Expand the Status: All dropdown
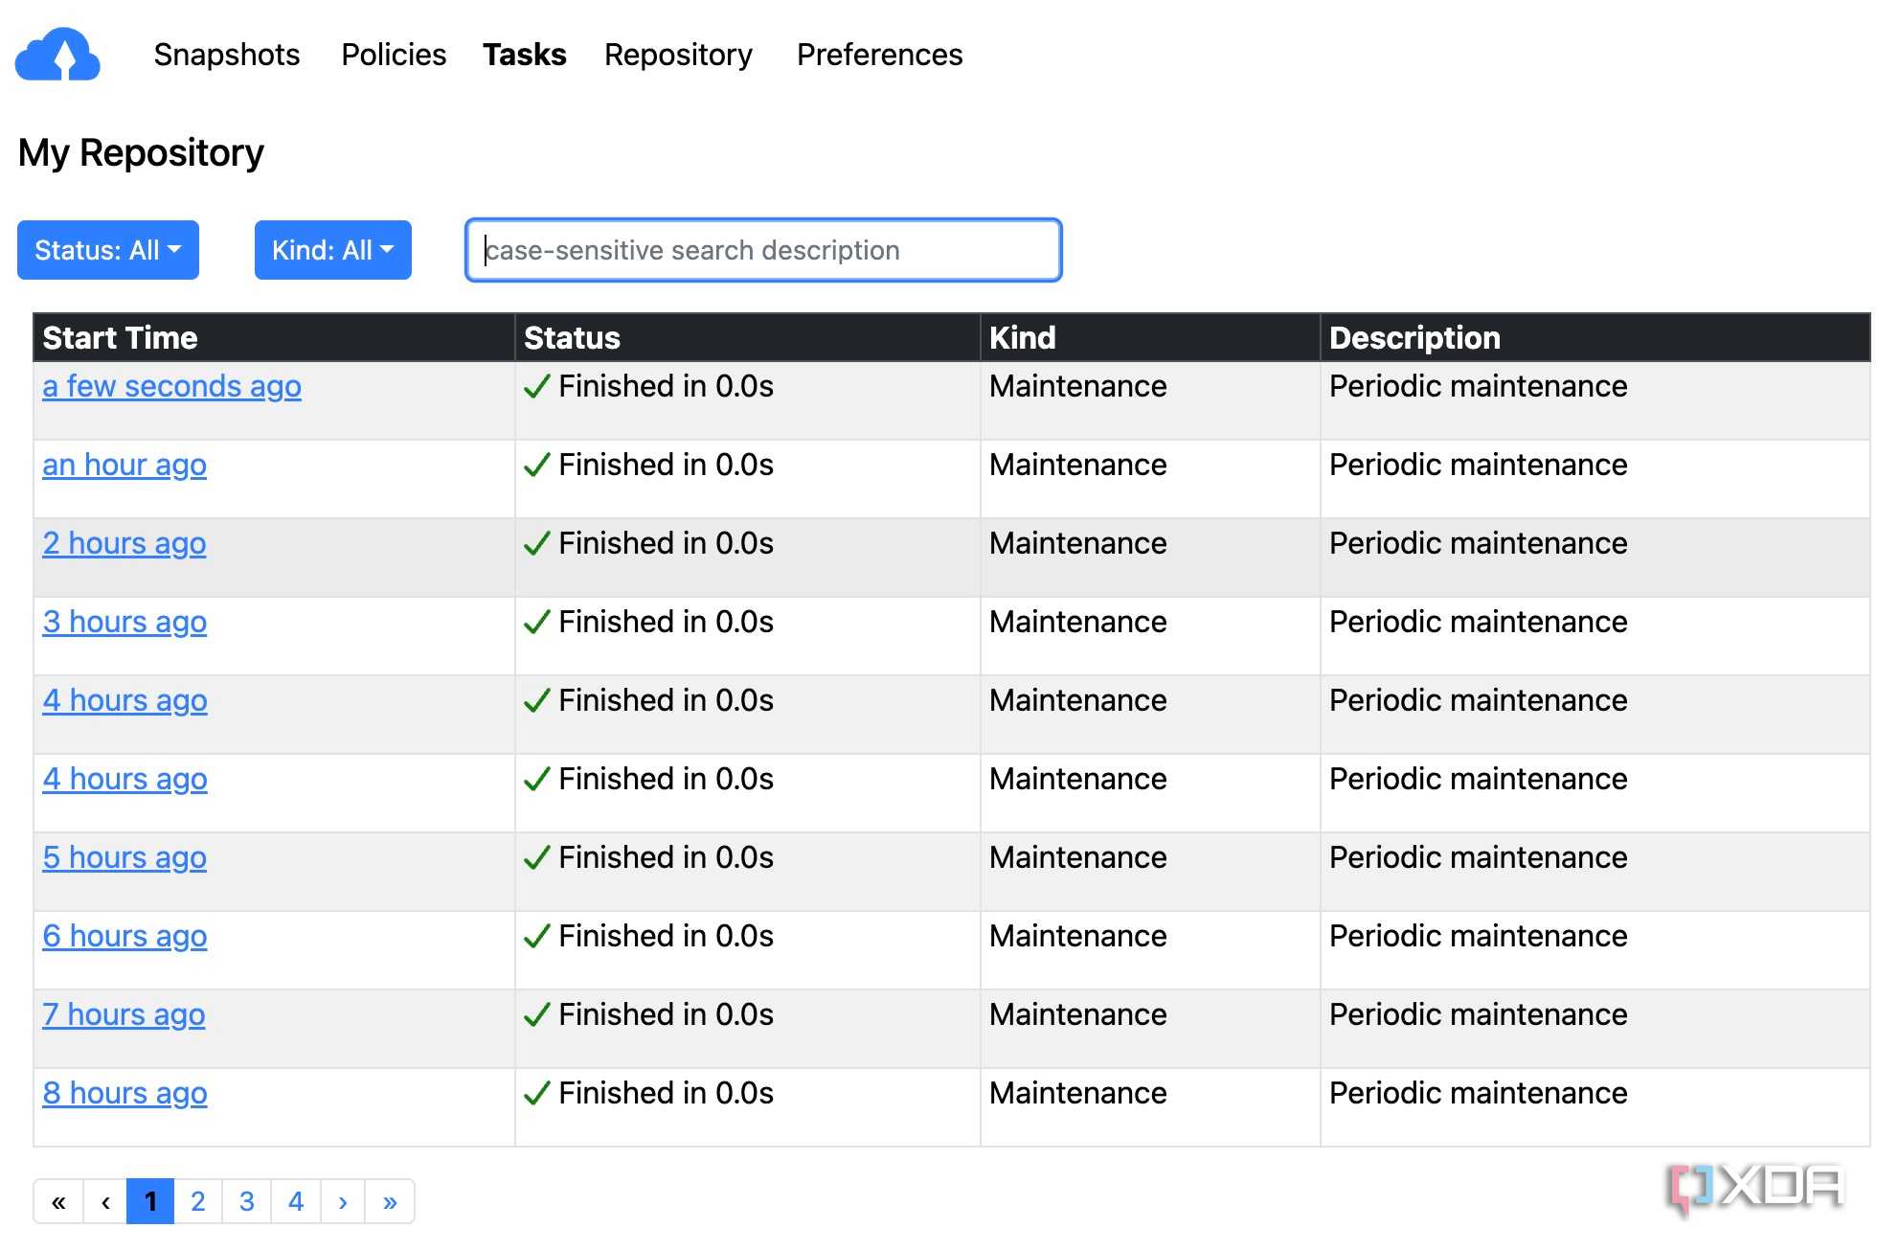This screenshot has width=1877, height=1251. coord(108,250)
